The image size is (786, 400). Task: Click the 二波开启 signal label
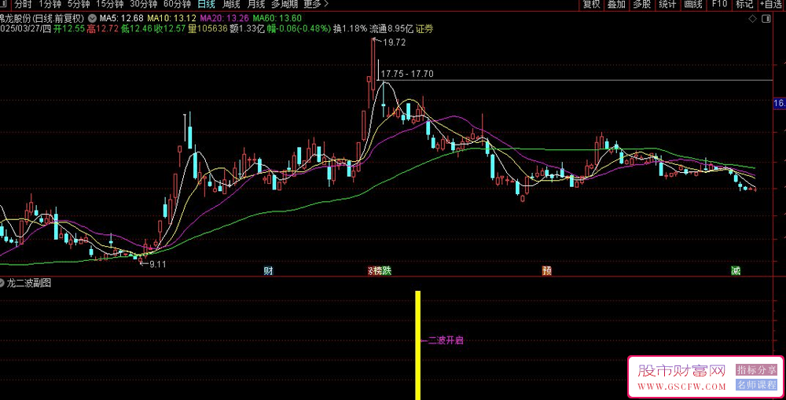(446, 340)
